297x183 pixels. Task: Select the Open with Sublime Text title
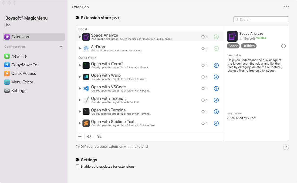pyautogui.click(x=113, y=122)
